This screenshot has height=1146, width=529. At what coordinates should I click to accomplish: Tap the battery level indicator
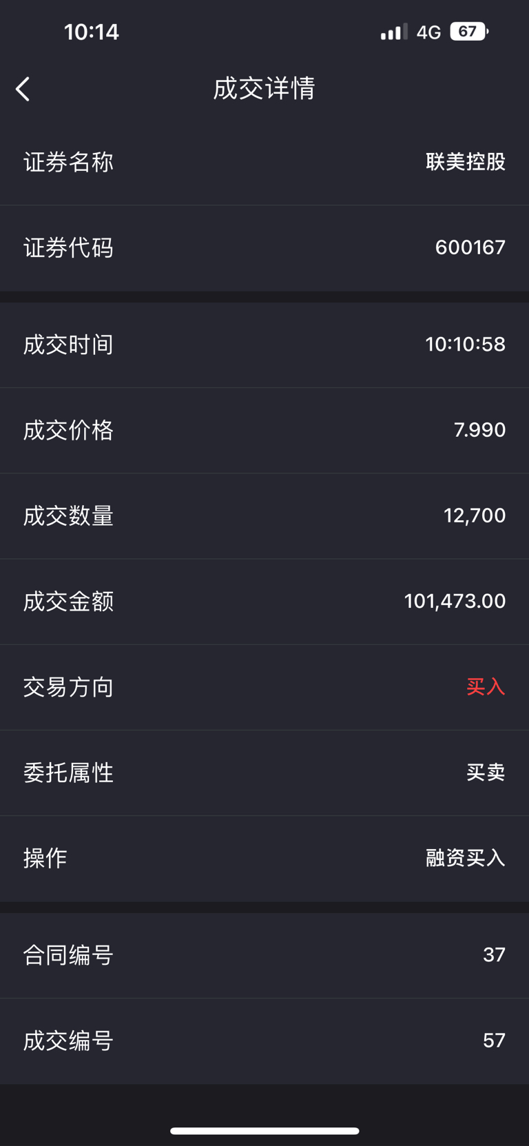(x=468, y=32)
